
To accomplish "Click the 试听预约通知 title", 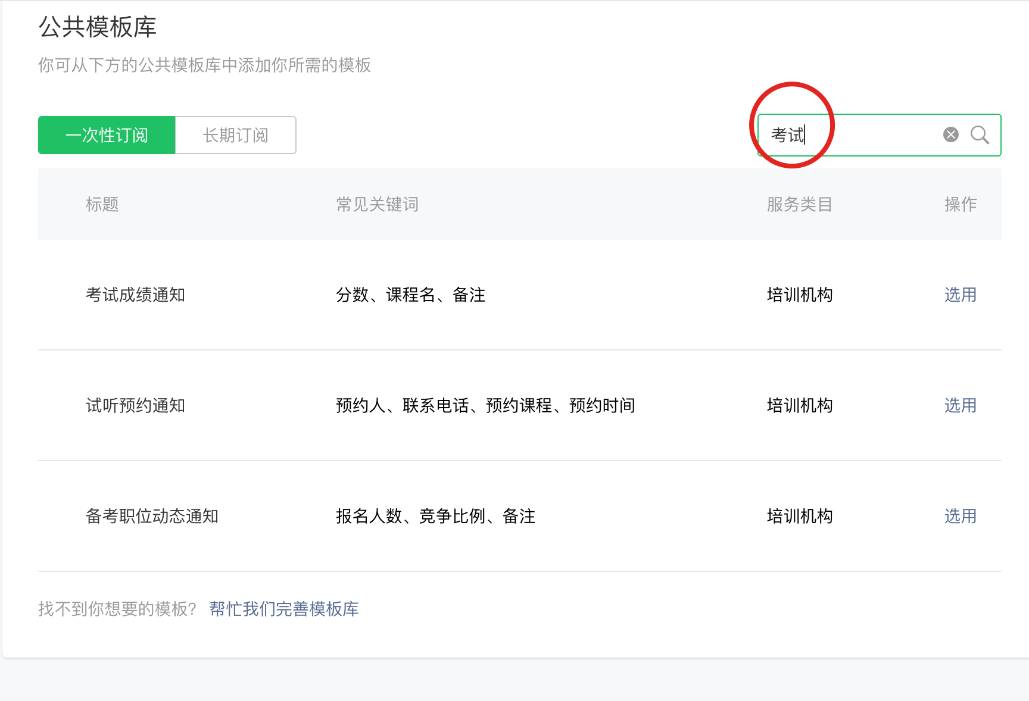I will (136, 405).
